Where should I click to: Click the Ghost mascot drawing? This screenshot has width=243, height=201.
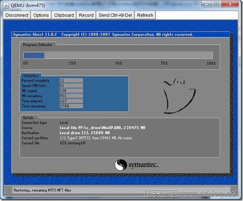click(179, 95)
